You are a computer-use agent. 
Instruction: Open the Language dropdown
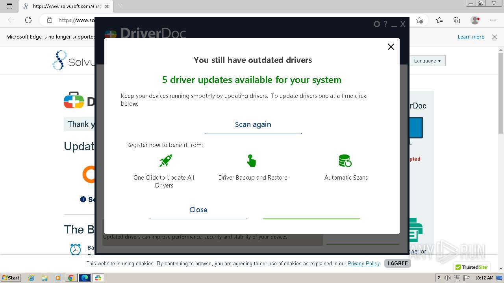click(427, 61)
